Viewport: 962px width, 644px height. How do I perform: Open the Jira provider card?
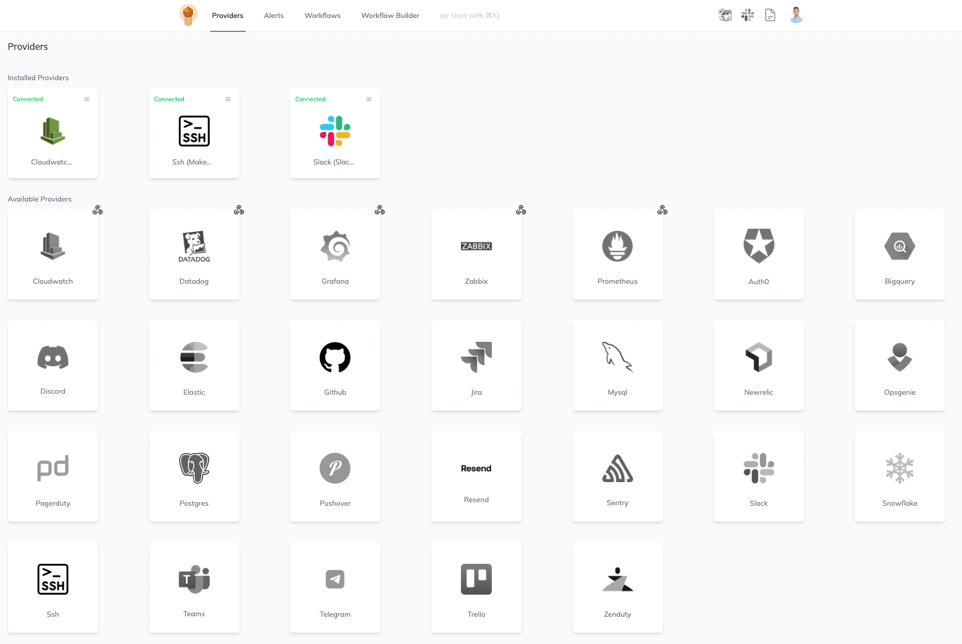pos(476,365)
